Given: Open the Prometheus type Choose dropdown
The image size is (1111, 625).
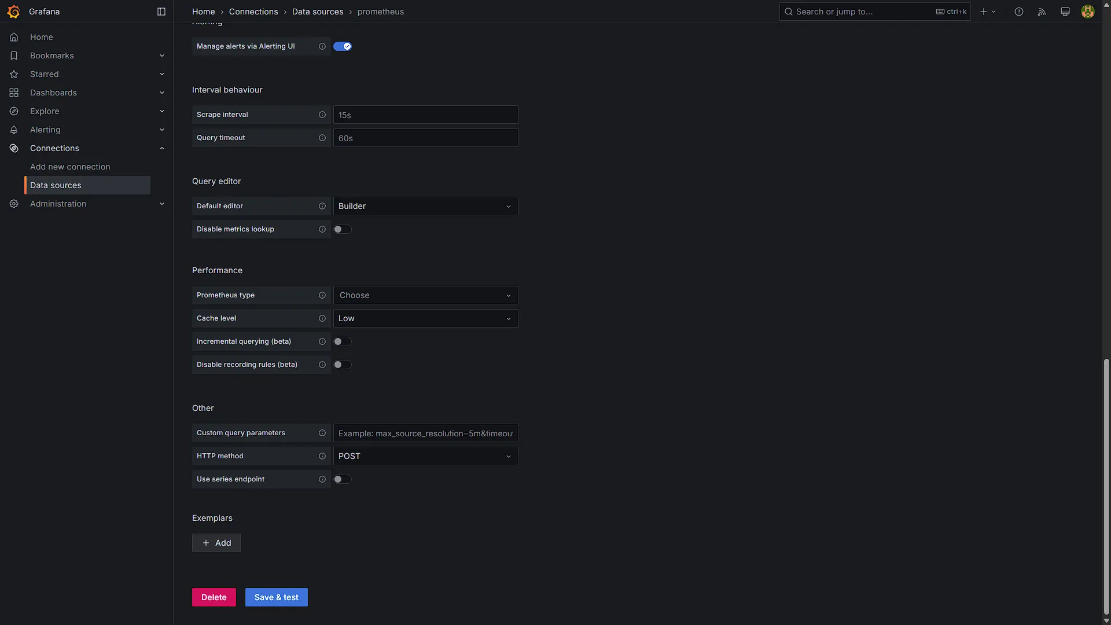Looking at the screenshot, I should 425,295.
